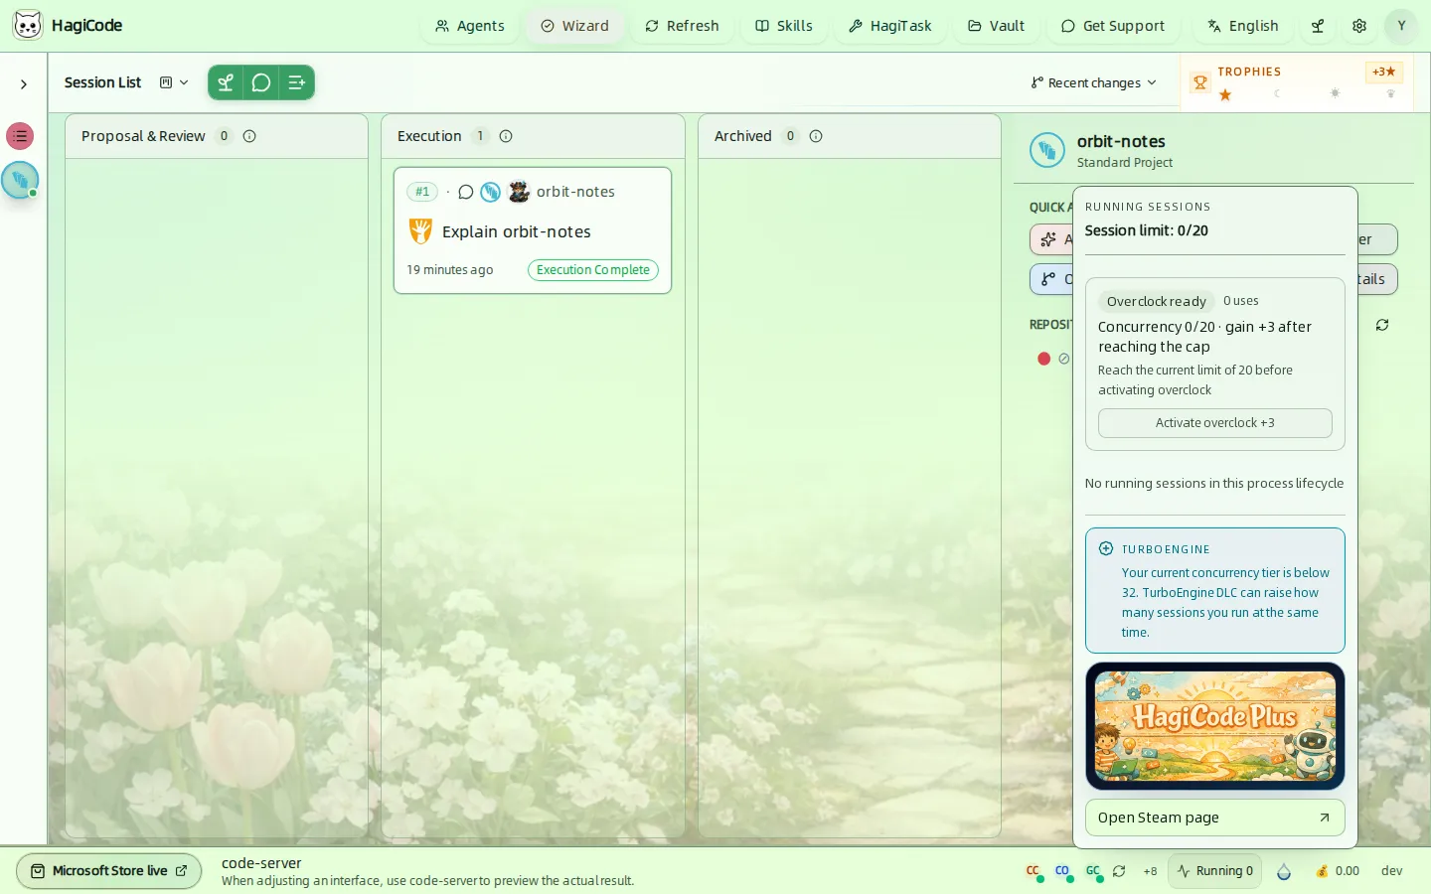Viewport: 1431px width, 894px height.
Task: Open the Skills menu item
Action: [784, 26]
